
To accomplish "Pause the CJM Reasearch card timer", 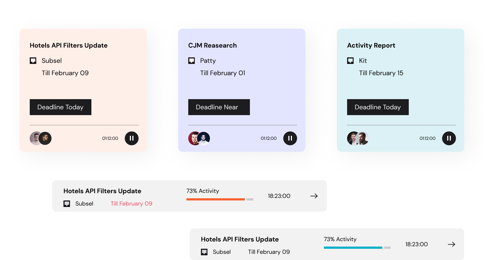I will [x=290, y=138].
